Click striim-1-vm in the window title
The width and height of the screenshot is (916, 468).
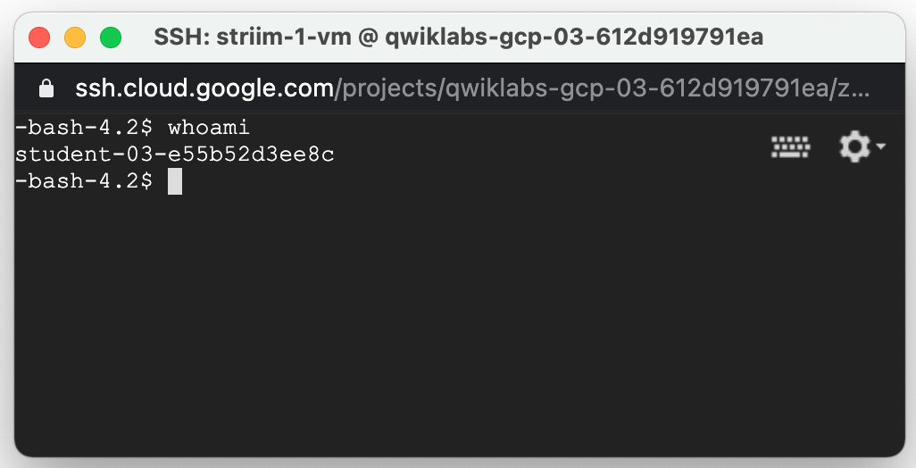click(x=284, y=38)
